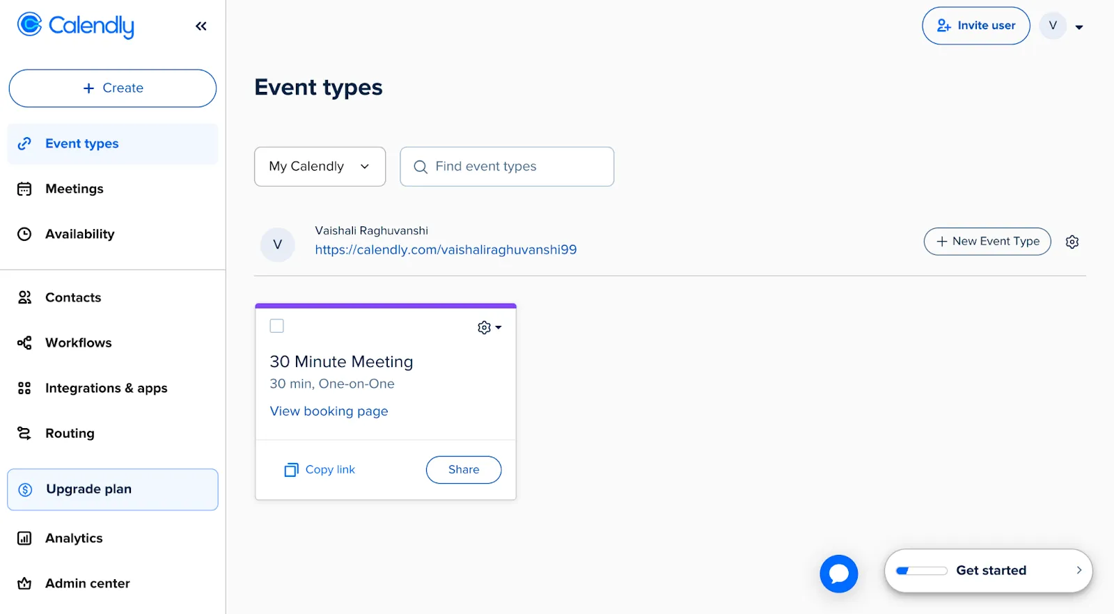
Task: Click the Calendly logo
Action: [x=75, y=25]
